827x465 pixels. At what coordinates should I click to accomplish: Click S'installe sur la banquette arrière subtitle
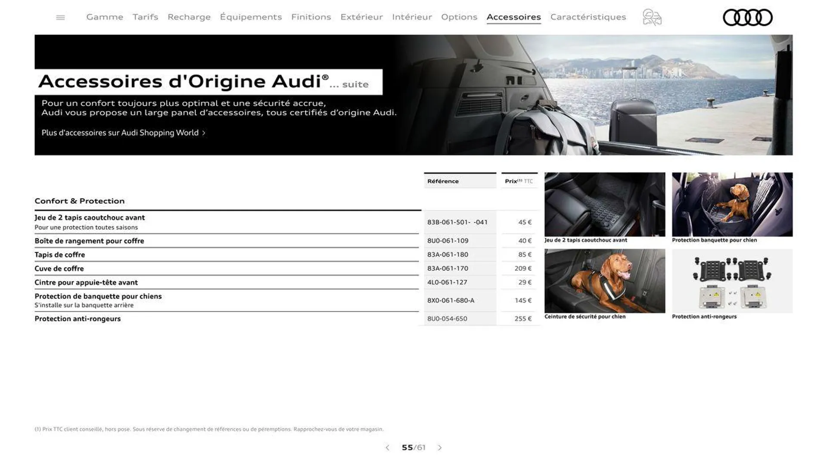point(84,305)
